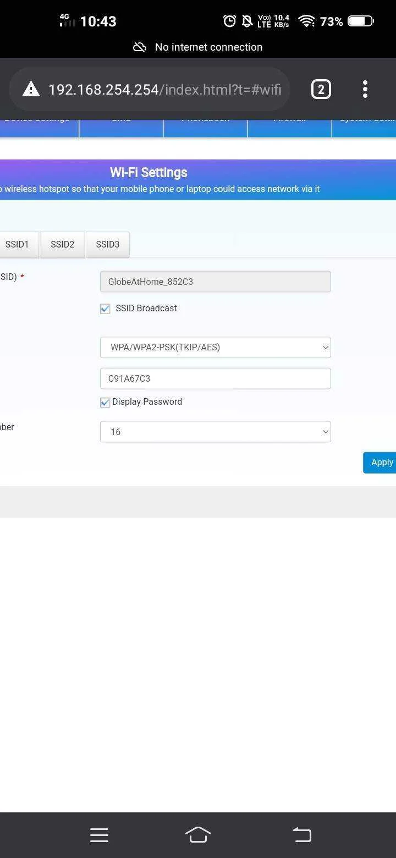Tap the 10:43 clock text
This screenshot has width=396, height=858.
(x=98, y=21)
